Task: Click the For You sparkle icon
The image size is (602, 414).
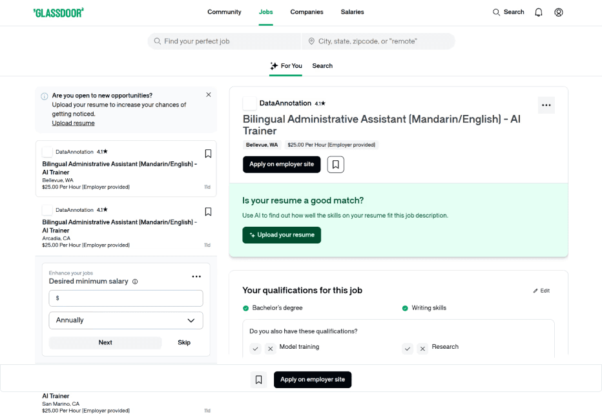Action: 274,66
